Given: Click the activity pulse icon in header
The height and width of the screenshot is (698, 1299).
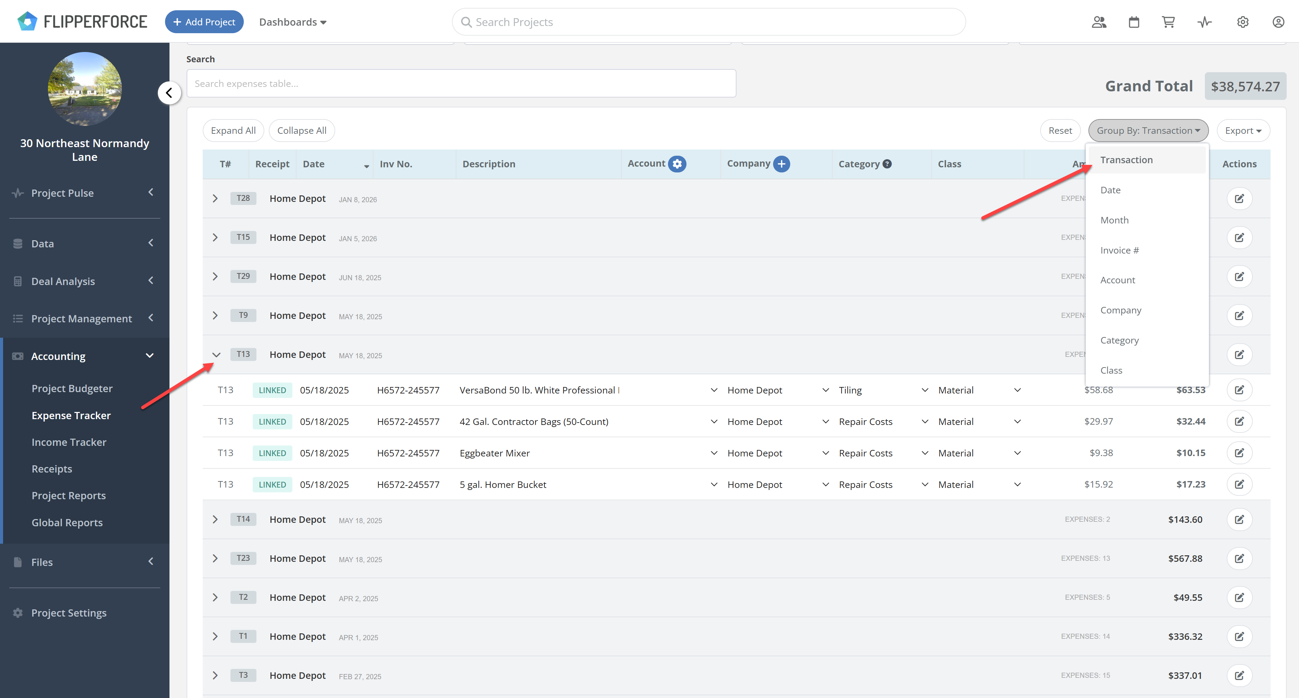Looking at the screenshot, I should pyautogui.click(x=1204, y=22).
